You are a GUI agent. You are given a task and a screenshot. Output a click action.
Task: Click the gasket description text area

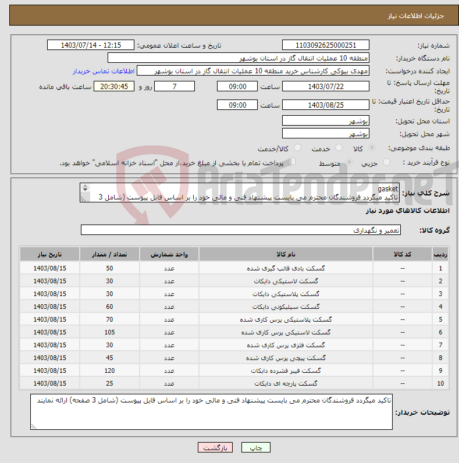(240, 193)
